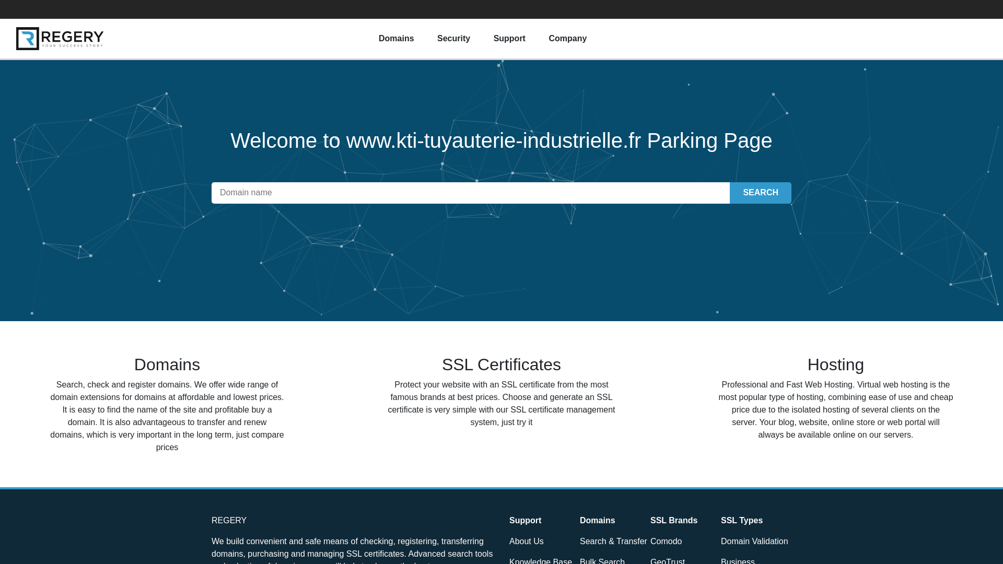Open the Domain Validation SSL type link

pos(754,542)
